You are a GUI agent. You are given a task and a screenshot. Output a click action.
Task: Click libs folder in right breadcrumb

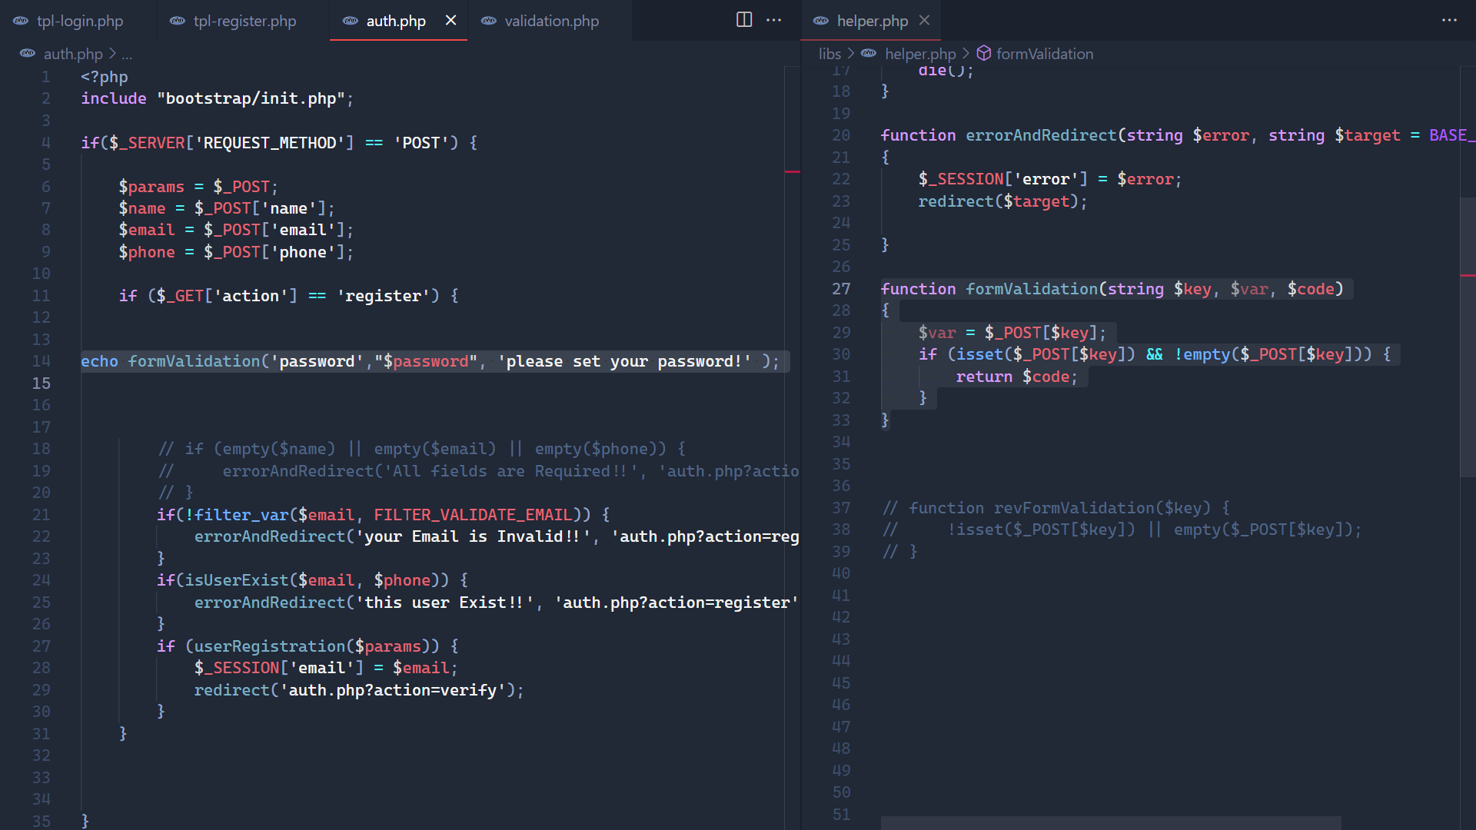[x=829, y=54]
